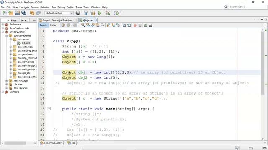Collapse the Source Packages node

tap(7, 35)
